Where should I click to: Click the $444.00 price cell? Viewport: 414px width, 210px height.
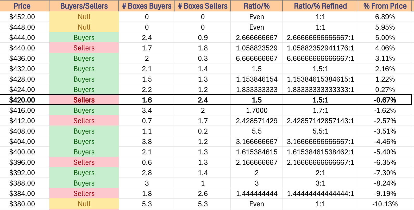[24, 38]
